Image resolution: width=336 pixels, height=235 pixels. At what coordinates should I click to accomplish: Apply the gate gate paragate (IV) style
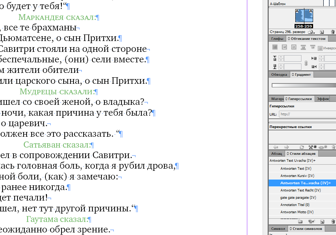(x=302, y=198)
